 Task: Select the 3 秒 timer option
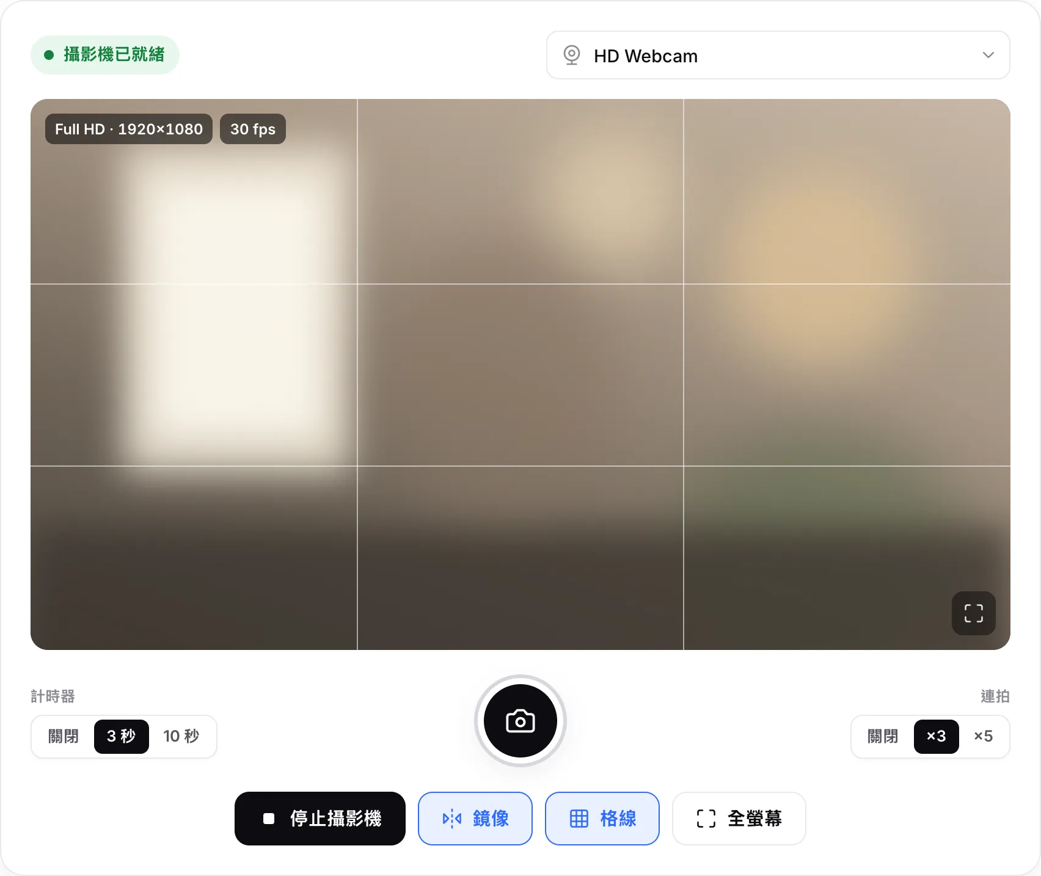point(121,737)
